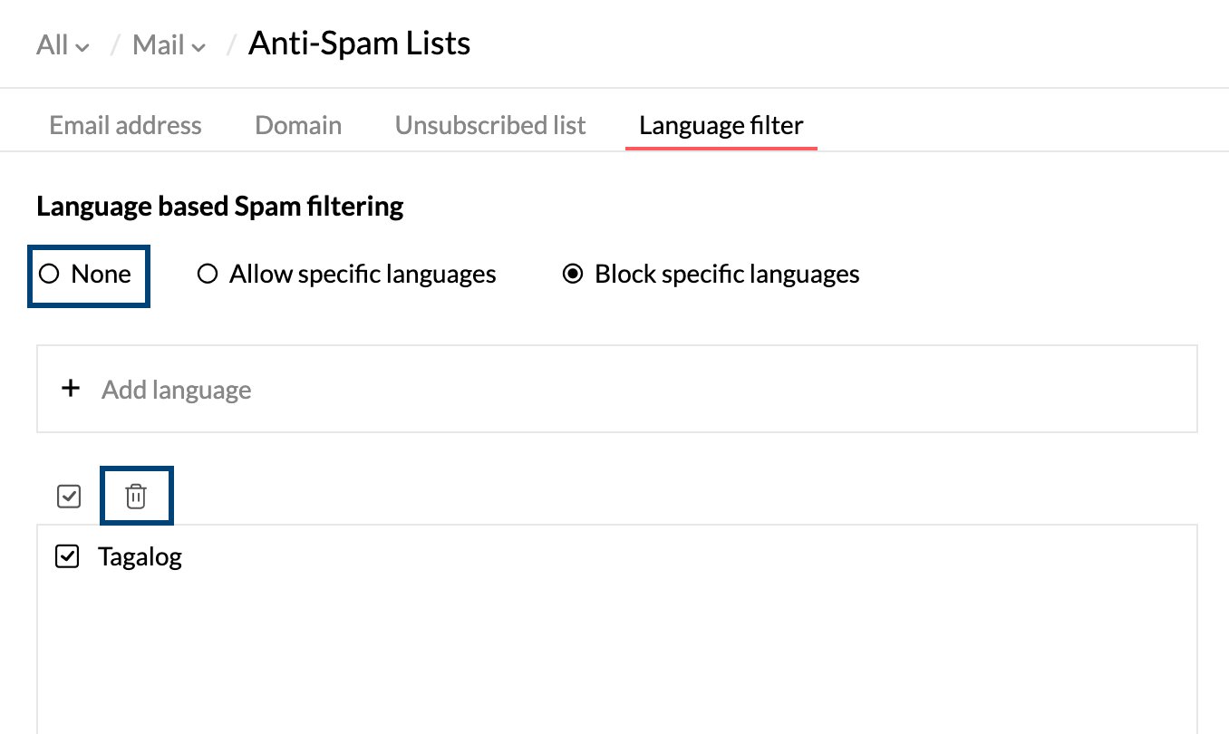Click the plus icon beside Add language

pos(70,389)
